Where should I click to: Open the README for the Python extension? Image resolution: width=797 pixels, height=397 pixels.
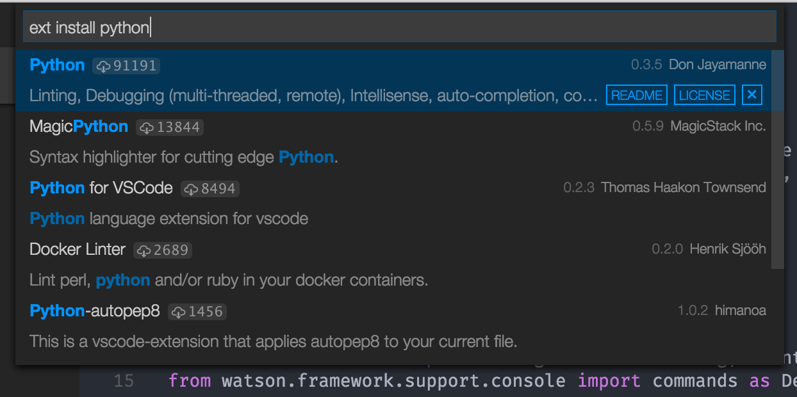pyautogui.click(x=636, y=95)
